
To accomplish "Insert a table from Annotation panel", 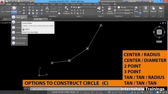I will [59, 13].
